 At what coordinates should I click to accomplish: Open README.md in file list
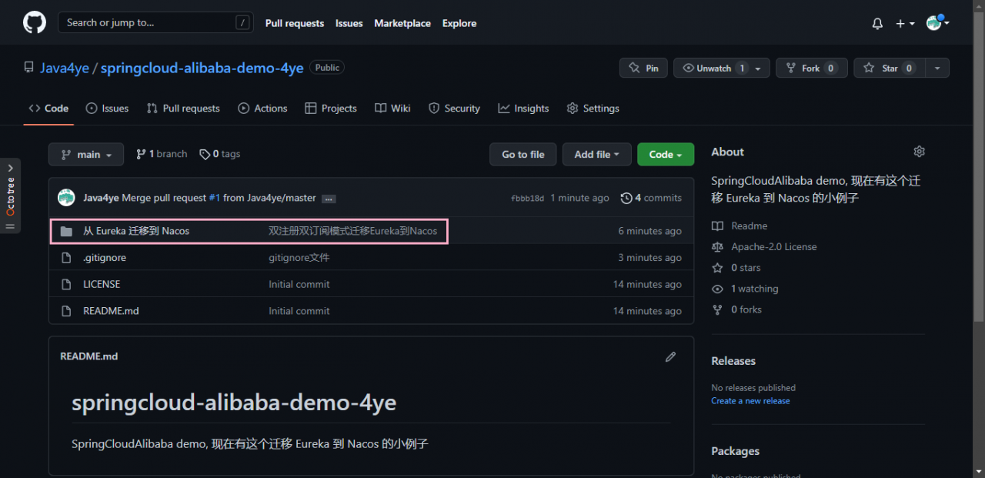point(111,311)
